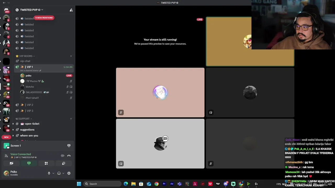Toggle camera on with the crossed camera button
The width and height of the screenshot is (335, 188).
[12, 163]
